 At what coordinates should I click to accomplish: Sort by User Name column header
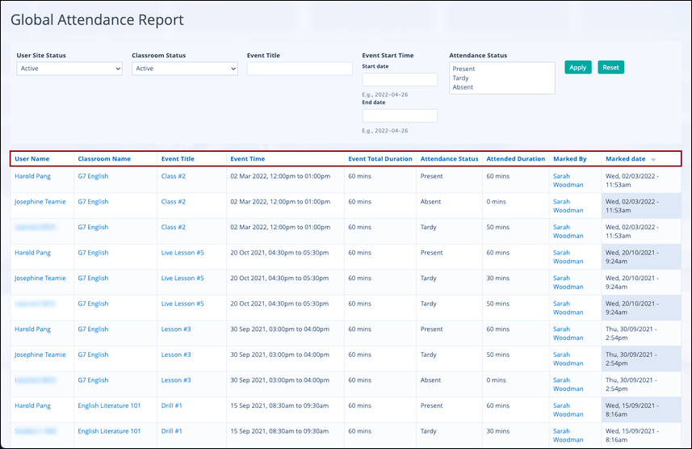(32, 159)
